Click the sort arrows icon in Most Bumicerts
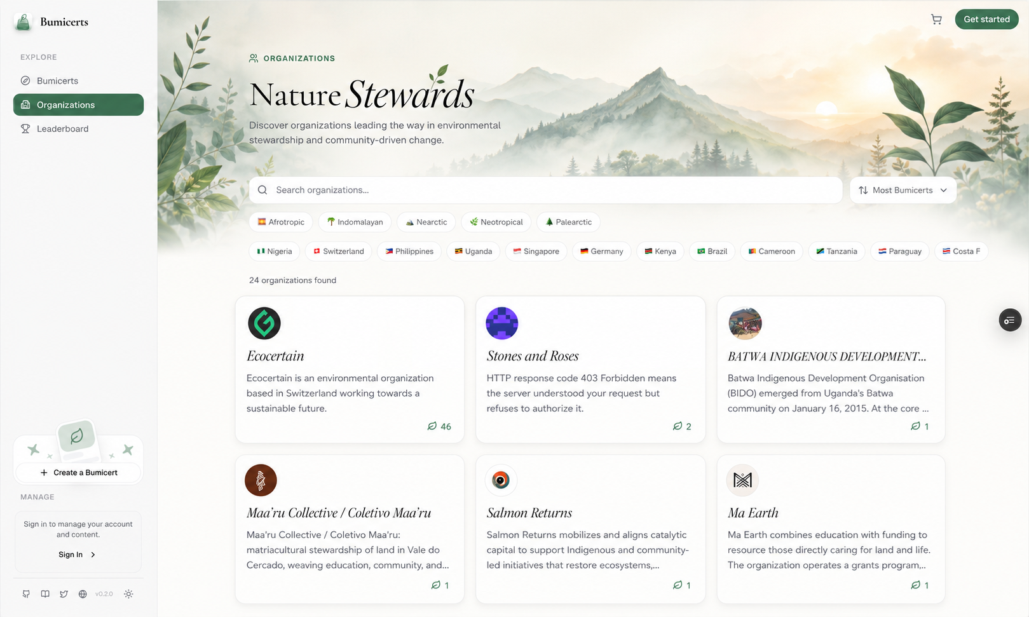The height and width of the screenshot is (617, 1029). point(863,190)
